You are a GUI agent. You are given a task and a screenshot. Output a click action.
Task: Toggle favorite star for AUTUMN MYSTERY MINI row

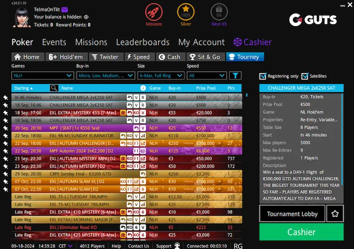pyautogui.click(x=6, y=159)
